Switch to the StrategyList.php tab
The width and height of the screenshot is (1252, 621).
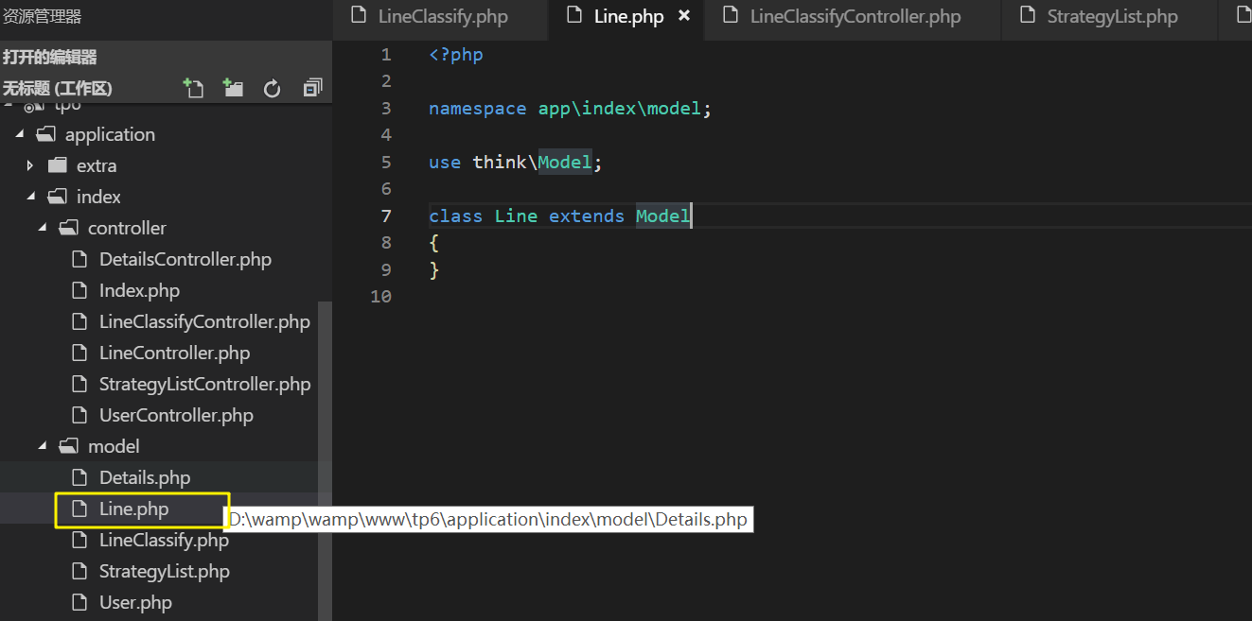tap(1112, 17)
